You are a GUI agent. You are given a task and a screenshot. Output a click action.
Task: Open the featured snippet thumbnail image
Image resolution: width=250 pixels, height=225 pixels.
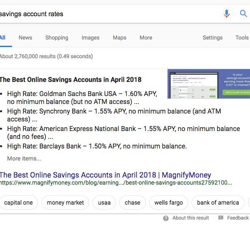click(209, 84)
